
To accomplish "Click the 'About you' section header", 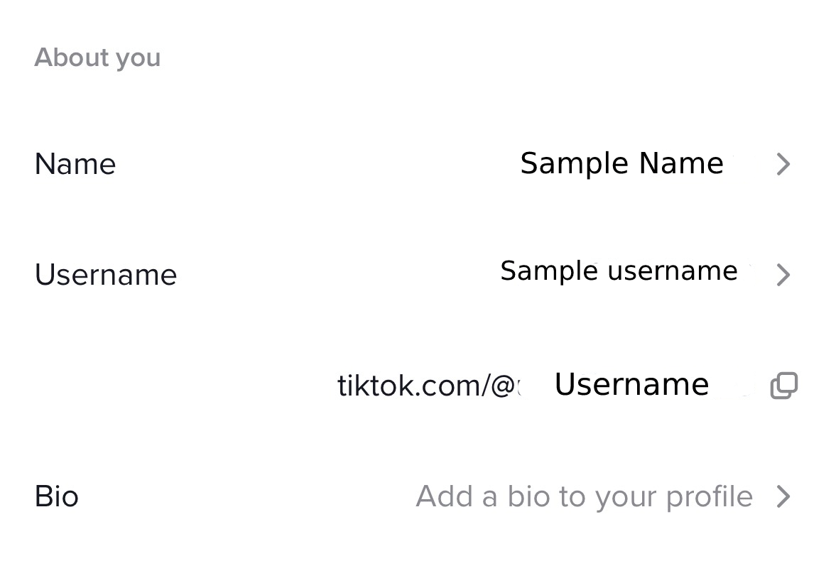I will (x=97, y=58).
